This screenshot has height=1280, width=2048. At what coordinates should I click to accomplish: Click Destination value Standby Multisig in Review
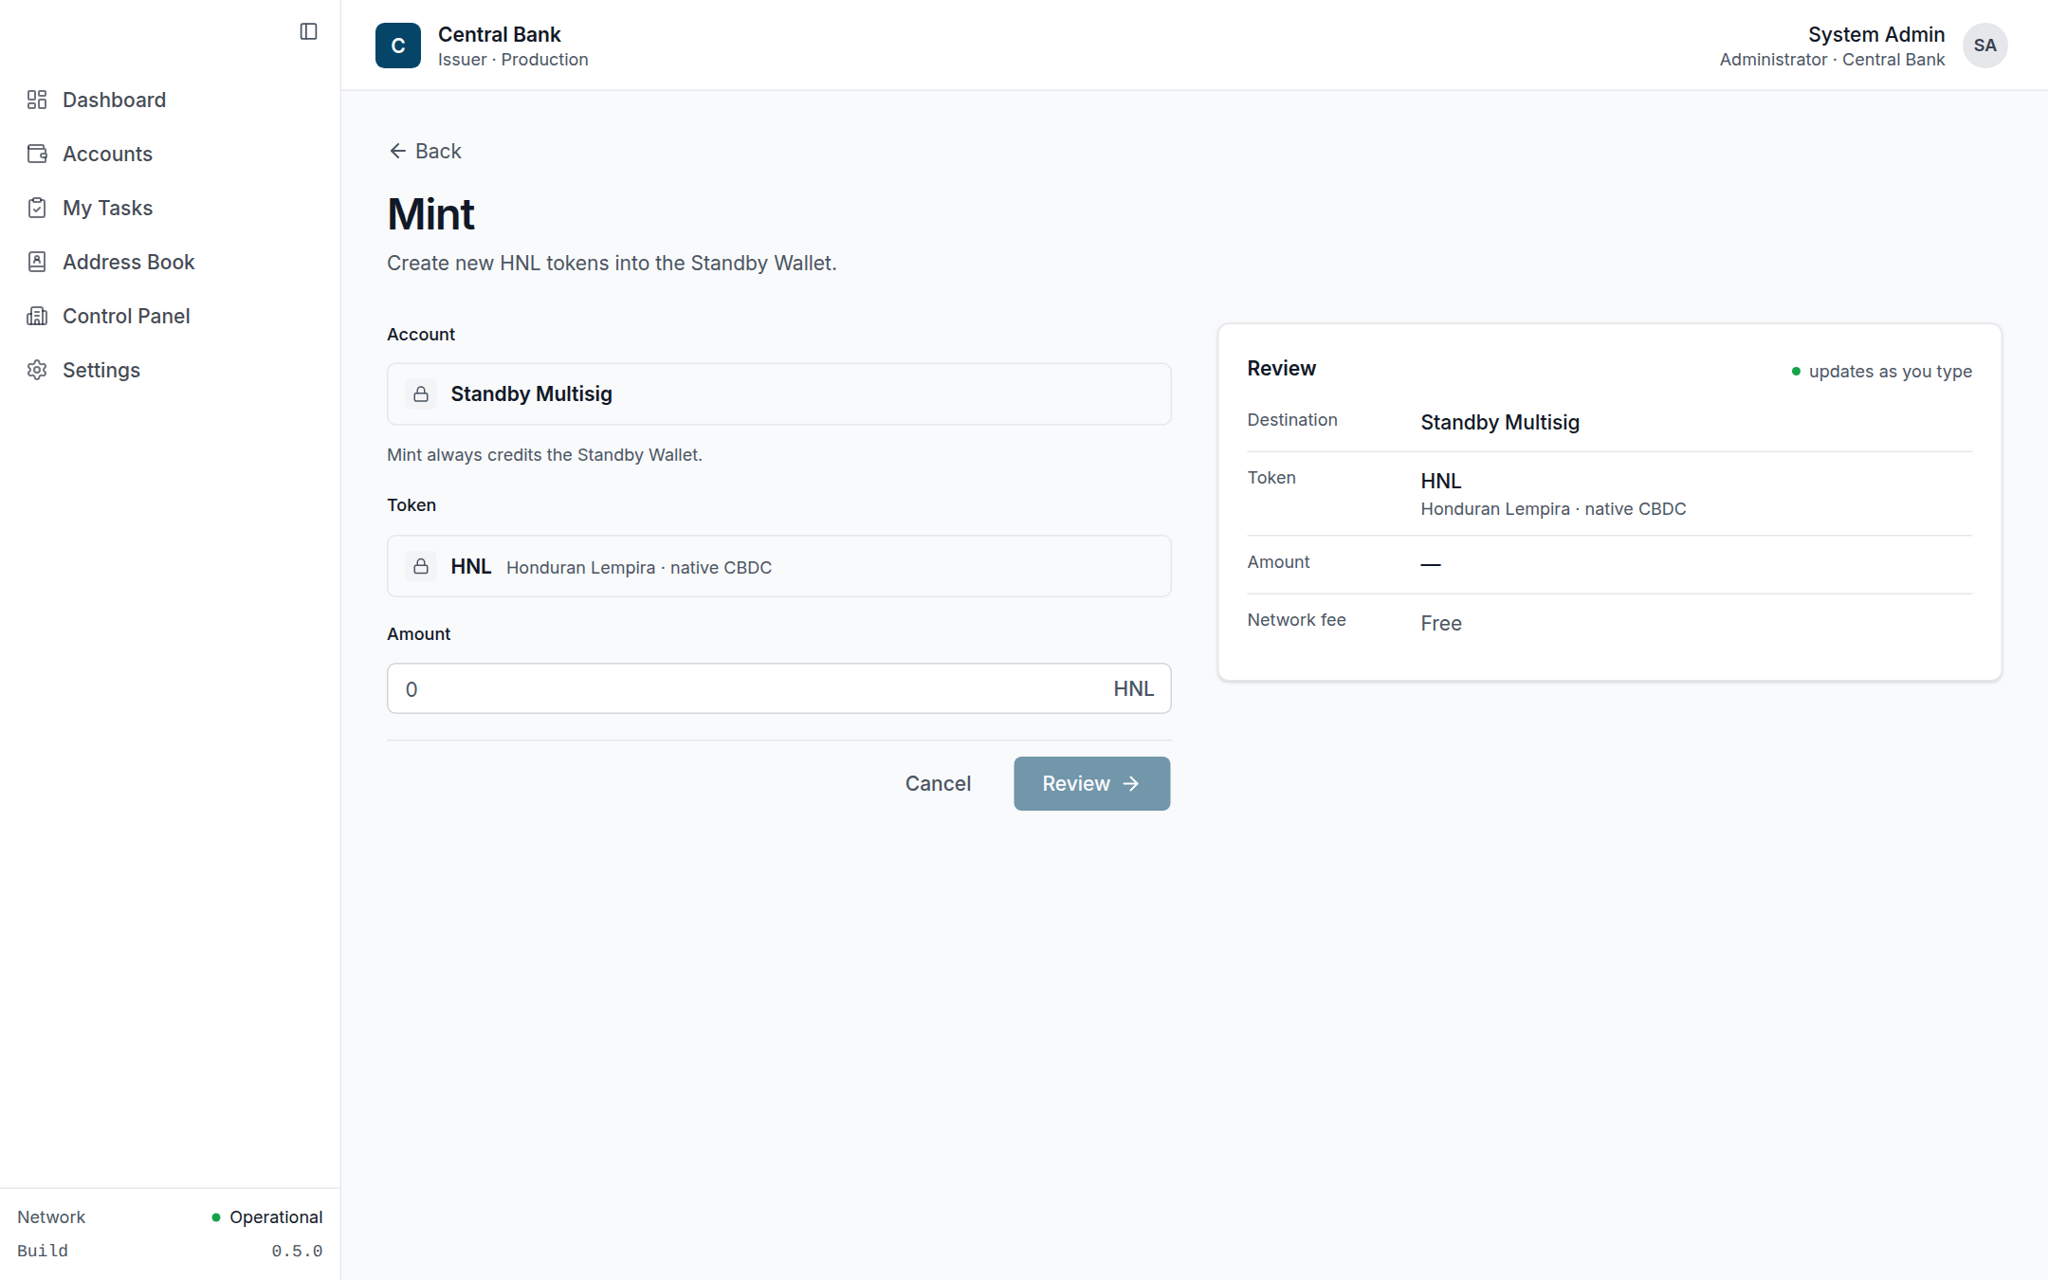(x=1500, y=422)
